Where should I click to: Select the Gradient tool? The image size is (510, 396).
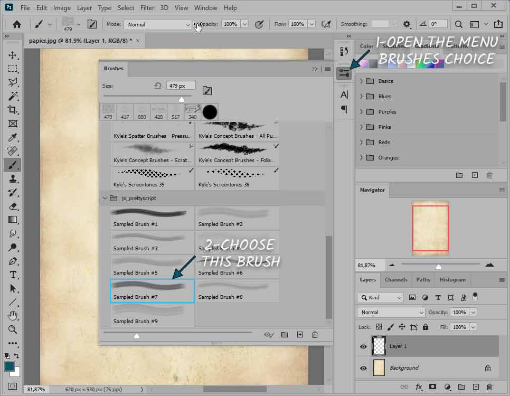(13, 220)
